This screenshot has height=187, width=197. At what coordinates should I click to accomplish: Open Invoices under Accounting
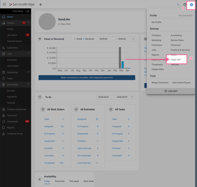click(x=11, y=90)
